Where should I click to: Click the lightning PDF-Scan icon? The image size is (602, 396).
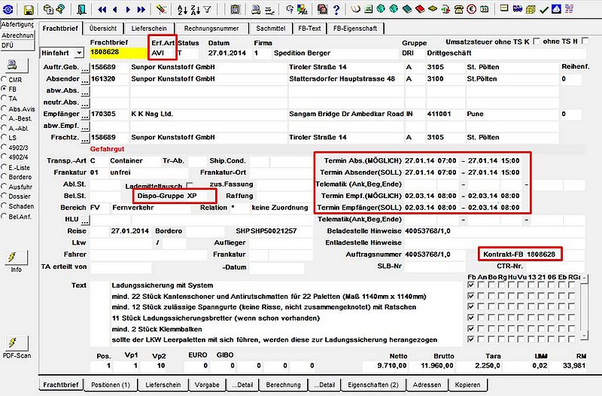16,343
